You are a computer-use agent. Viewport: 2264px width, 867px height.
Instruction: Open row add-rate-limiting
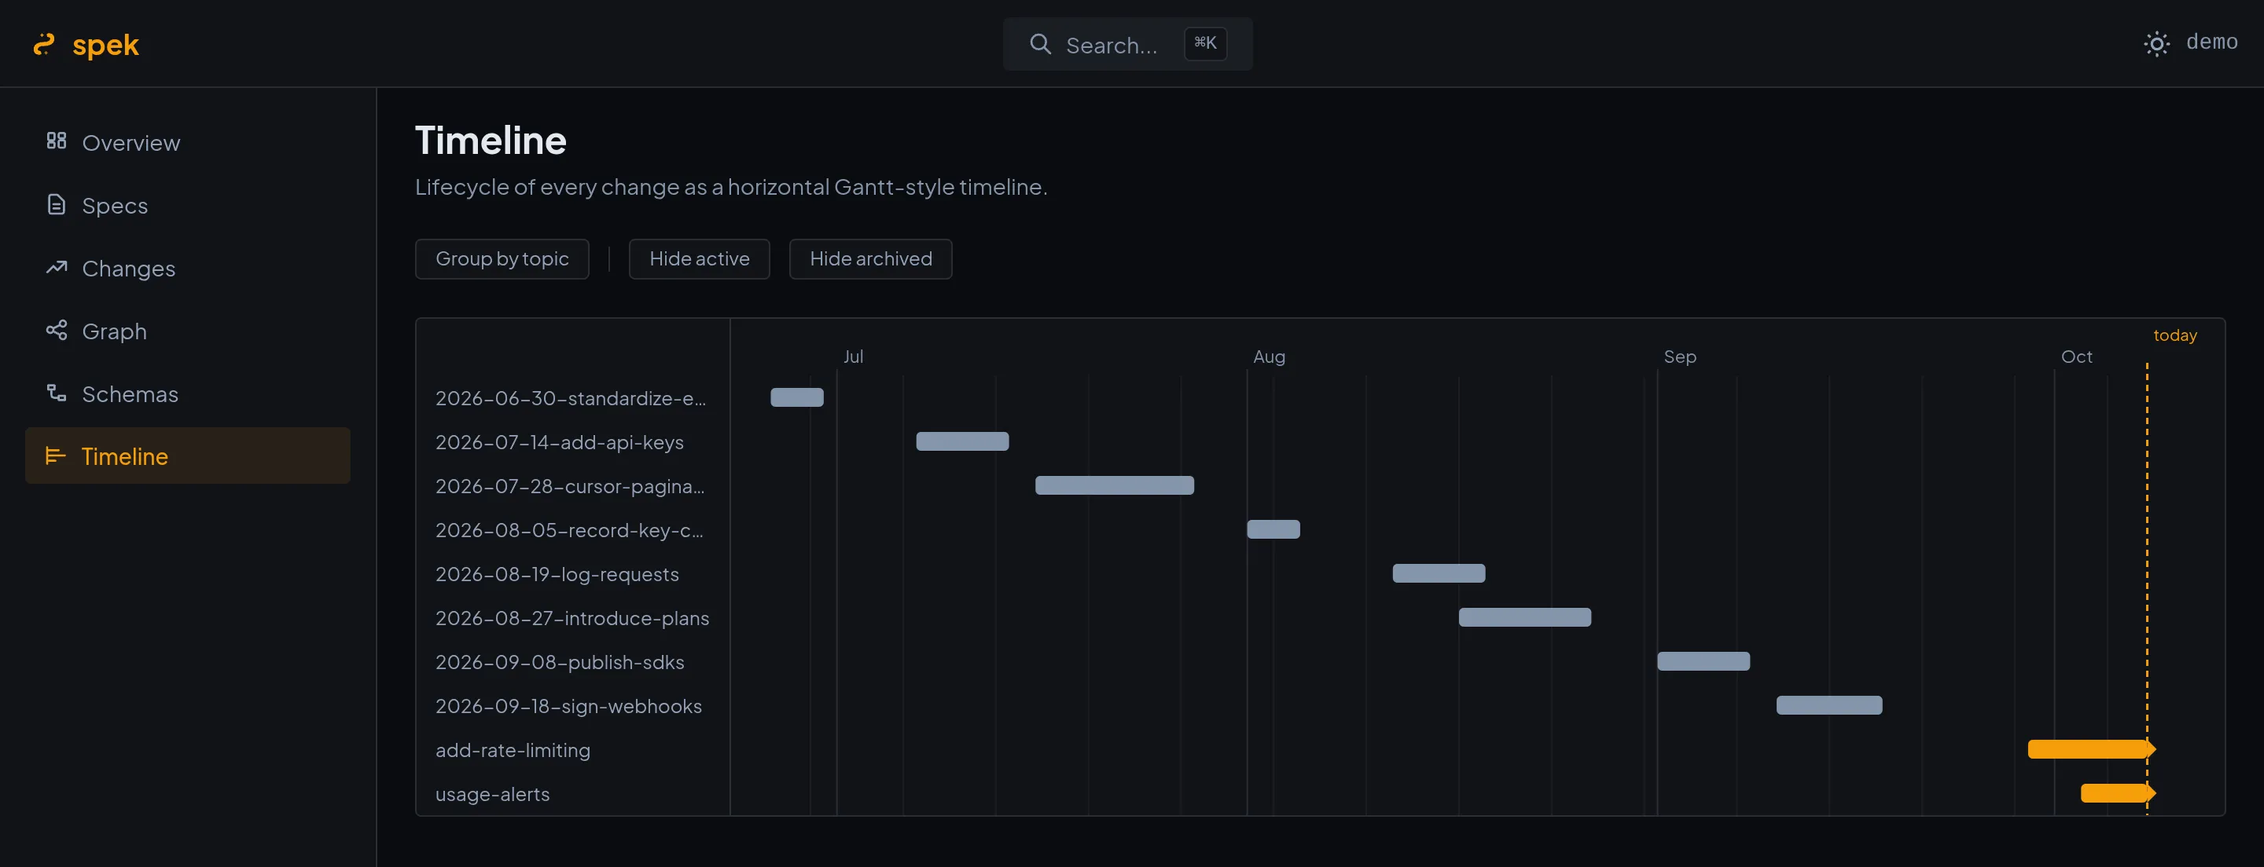[x=513, y=749]
